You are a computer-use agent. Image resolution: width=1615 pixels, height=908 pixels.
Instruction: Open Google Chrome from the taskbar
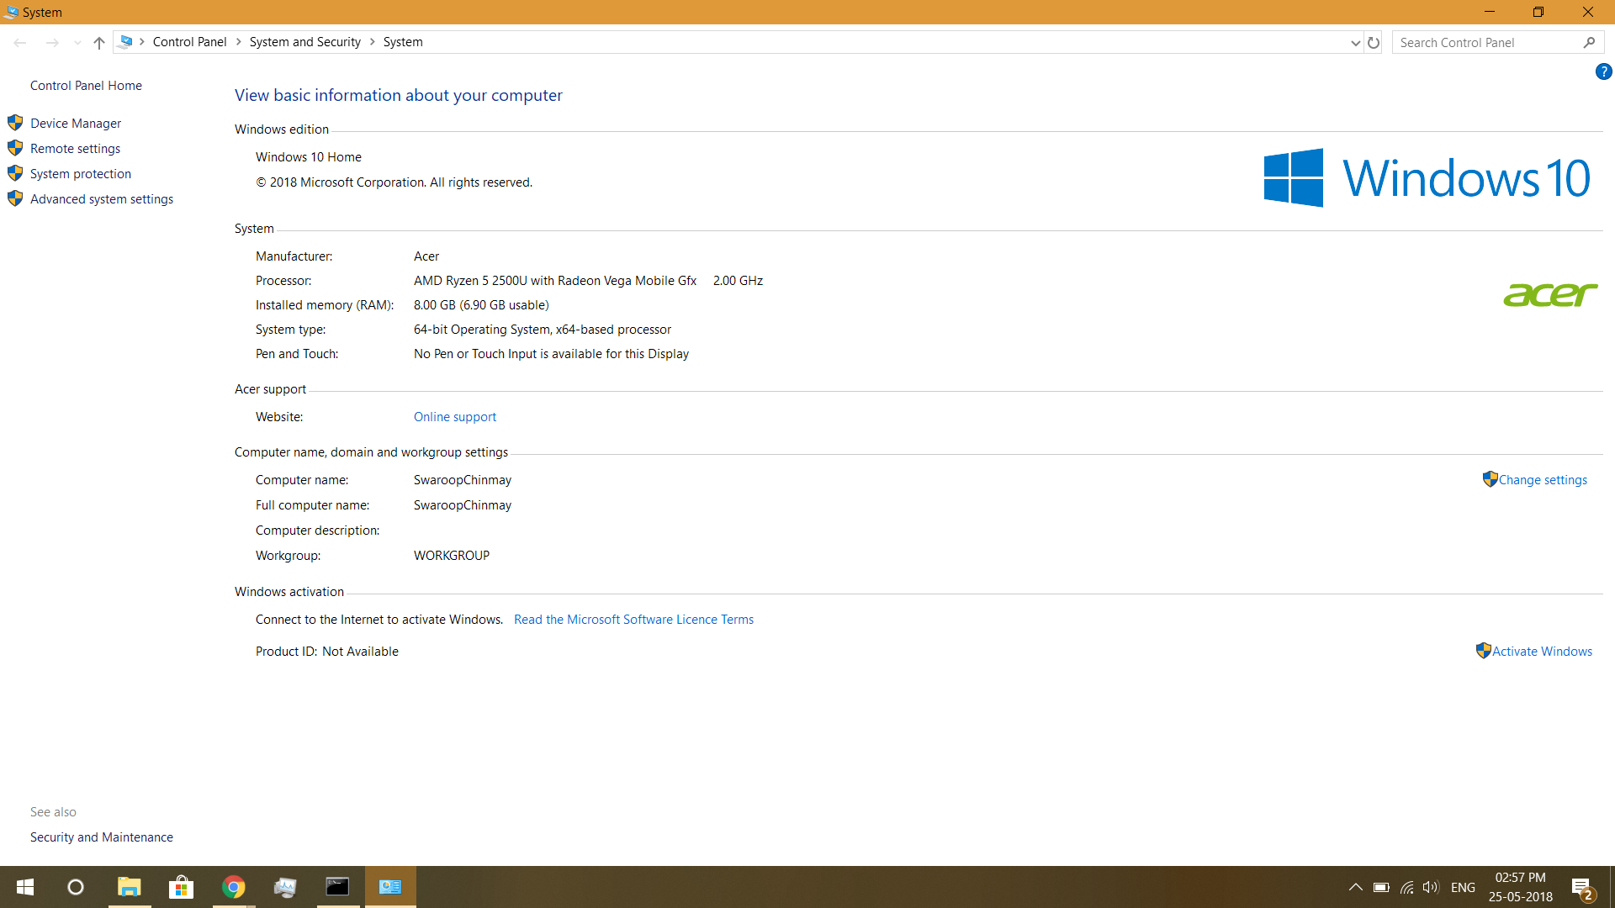point(234,887)
